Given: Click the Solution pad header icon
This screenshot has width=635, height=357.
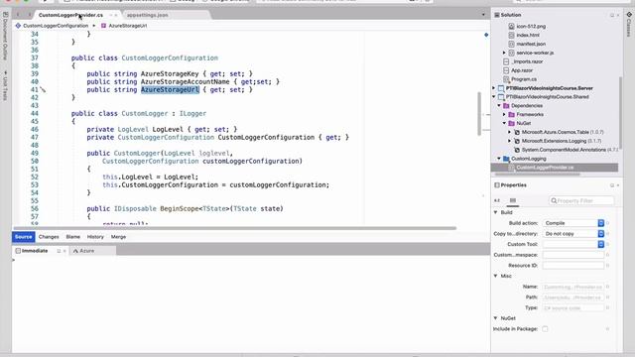Looking at the screenshot, I should coord(497,15).
